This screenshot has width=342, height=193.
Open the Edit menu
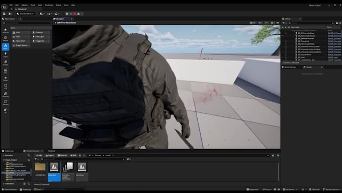[17, 5]
